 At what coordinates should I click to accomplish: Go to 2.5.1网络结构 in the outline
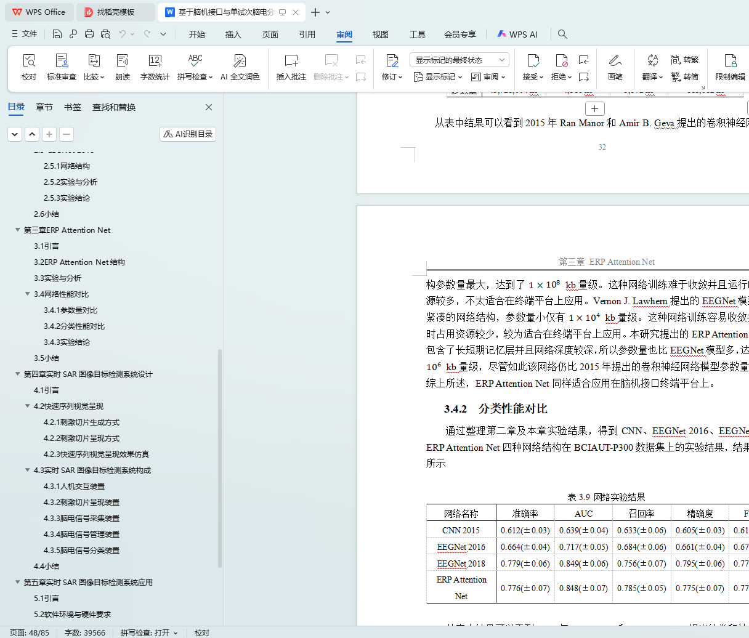pyautogui.click(x=67, y=166)
